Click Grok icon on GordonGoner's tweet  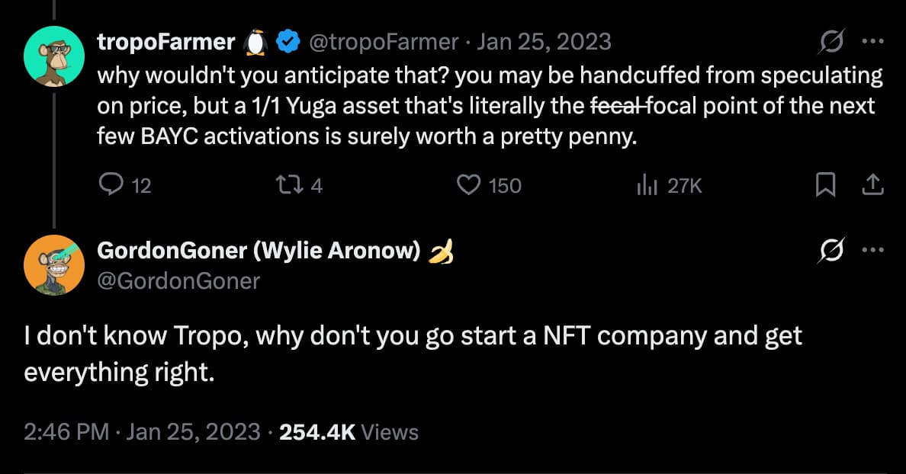coord(832,250)
